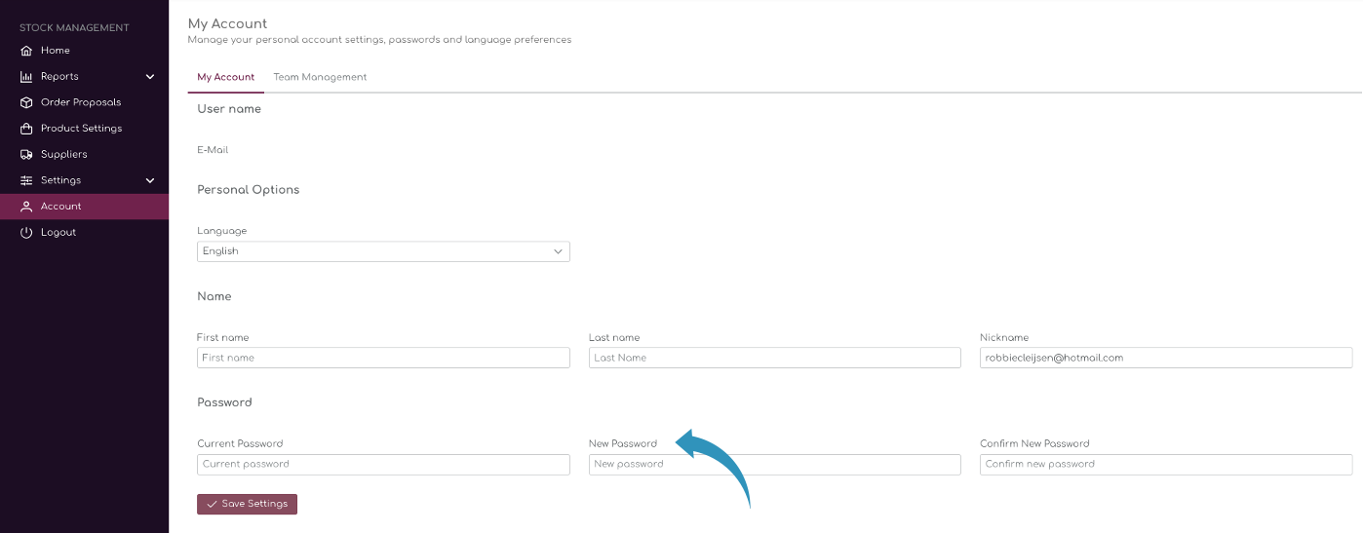Focus the Last Name input field
Screen dimensions: 1363x533
775,358
